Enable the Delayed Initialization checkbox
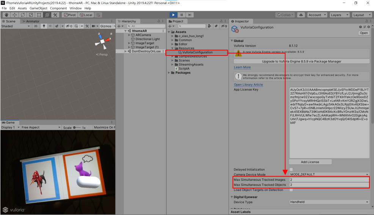 coord(291,169)
